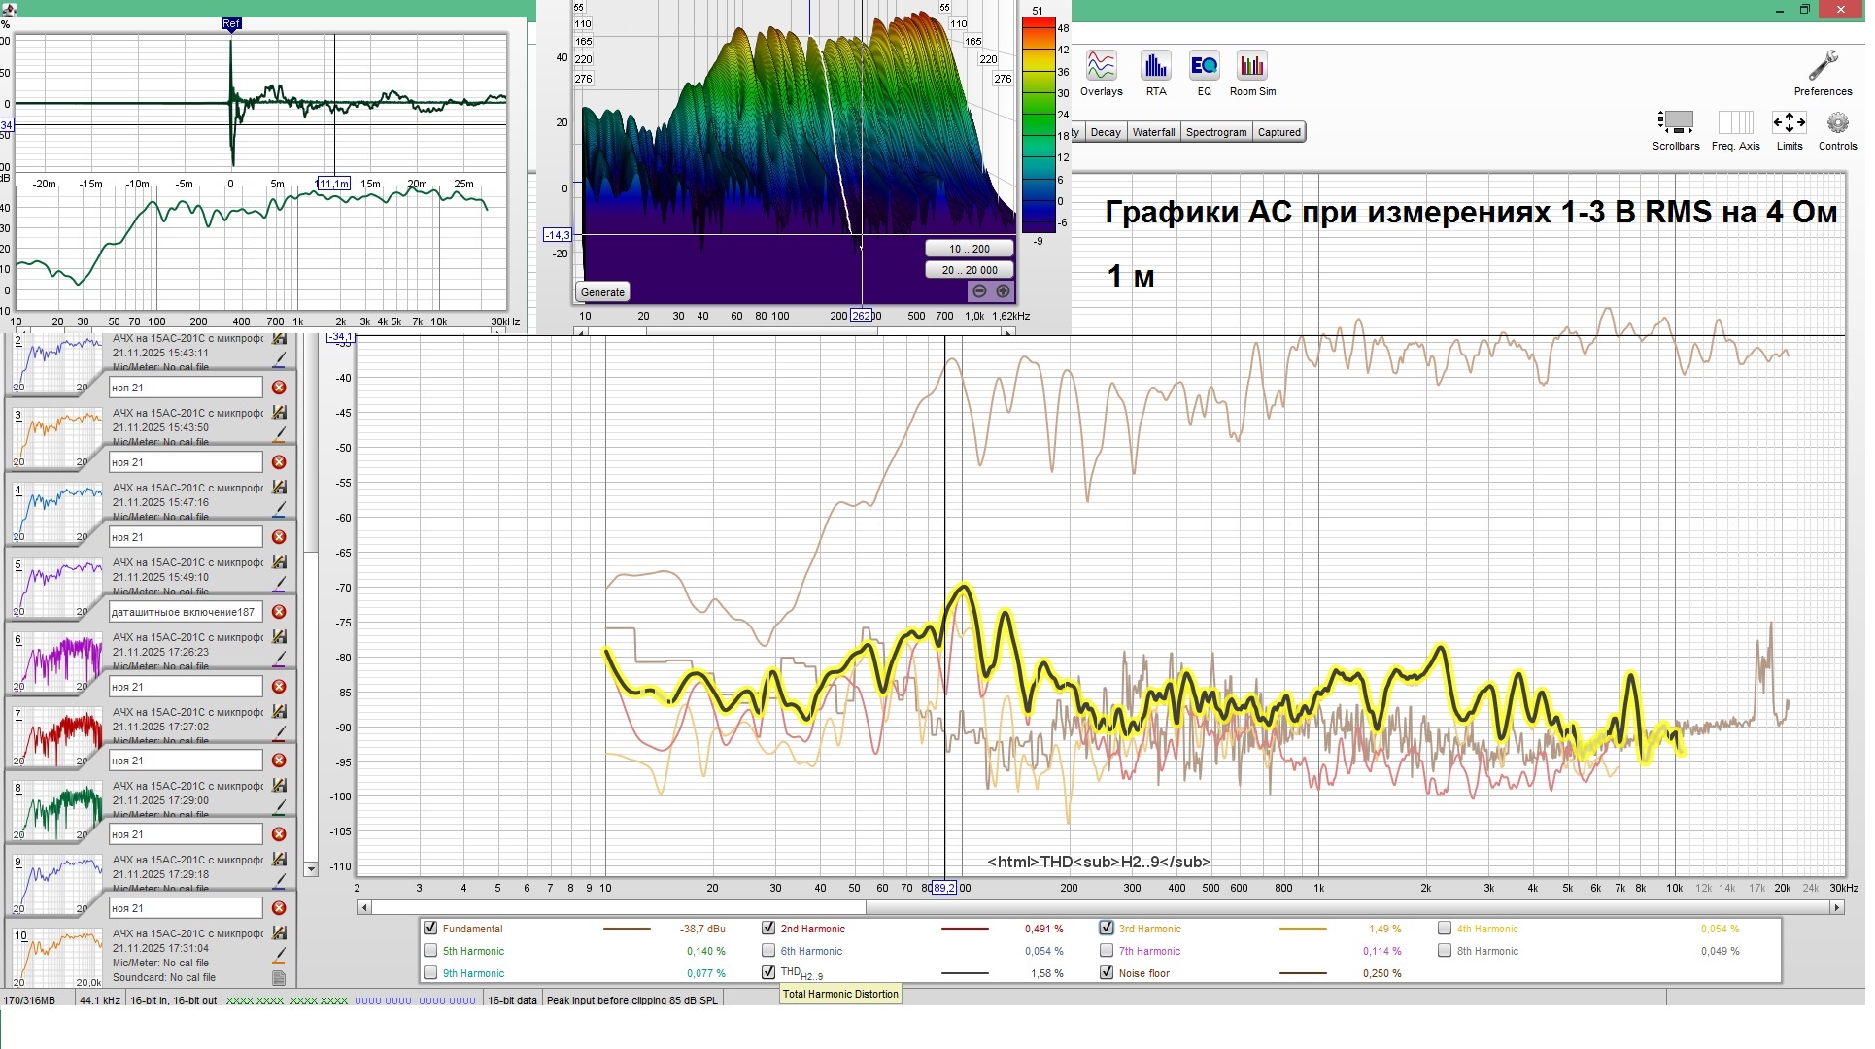Viewport: 1875px width, 1049px height.
Task: Set frequency range 20 .. 20 000
Action: [969, 270]
